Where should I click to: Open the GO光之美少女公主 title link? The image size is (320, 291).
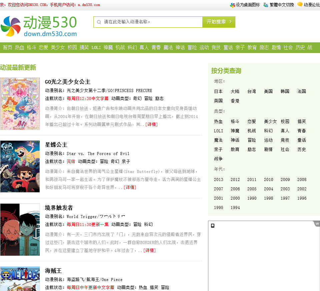(x=68, y=82)
